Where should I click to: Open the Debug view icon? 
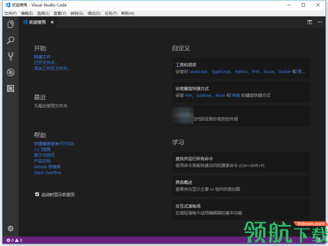10,72
